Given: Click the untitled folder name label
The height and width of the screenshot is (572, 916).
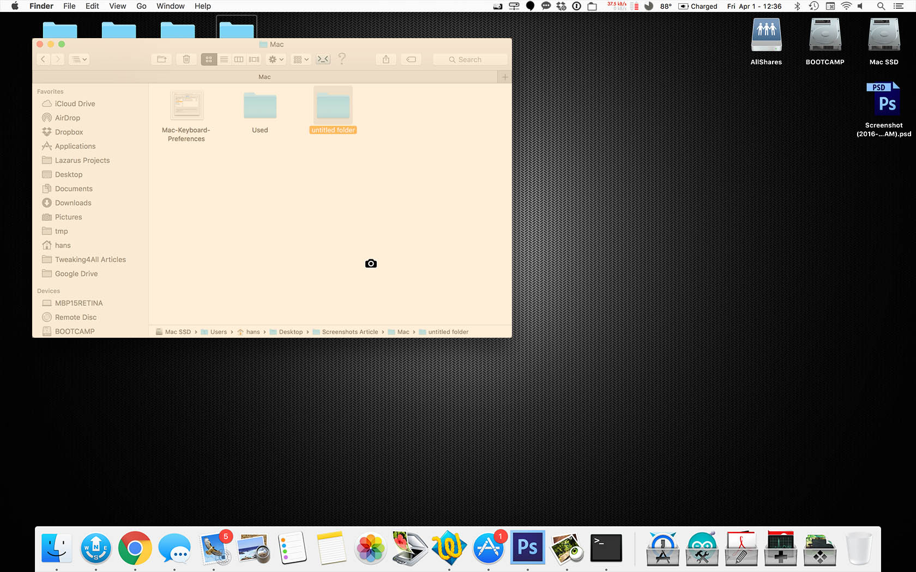Looking at the screenshot, I should coord(333,130).
